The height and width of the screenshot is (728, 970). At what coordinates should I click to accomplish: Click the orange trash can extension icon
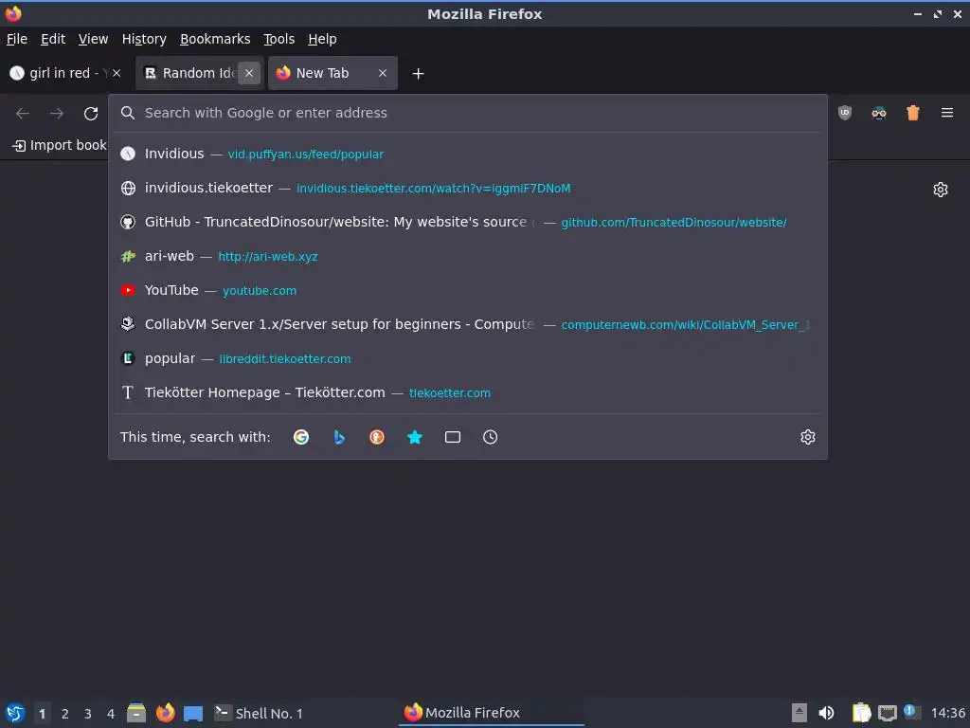[x=913, y=113]
